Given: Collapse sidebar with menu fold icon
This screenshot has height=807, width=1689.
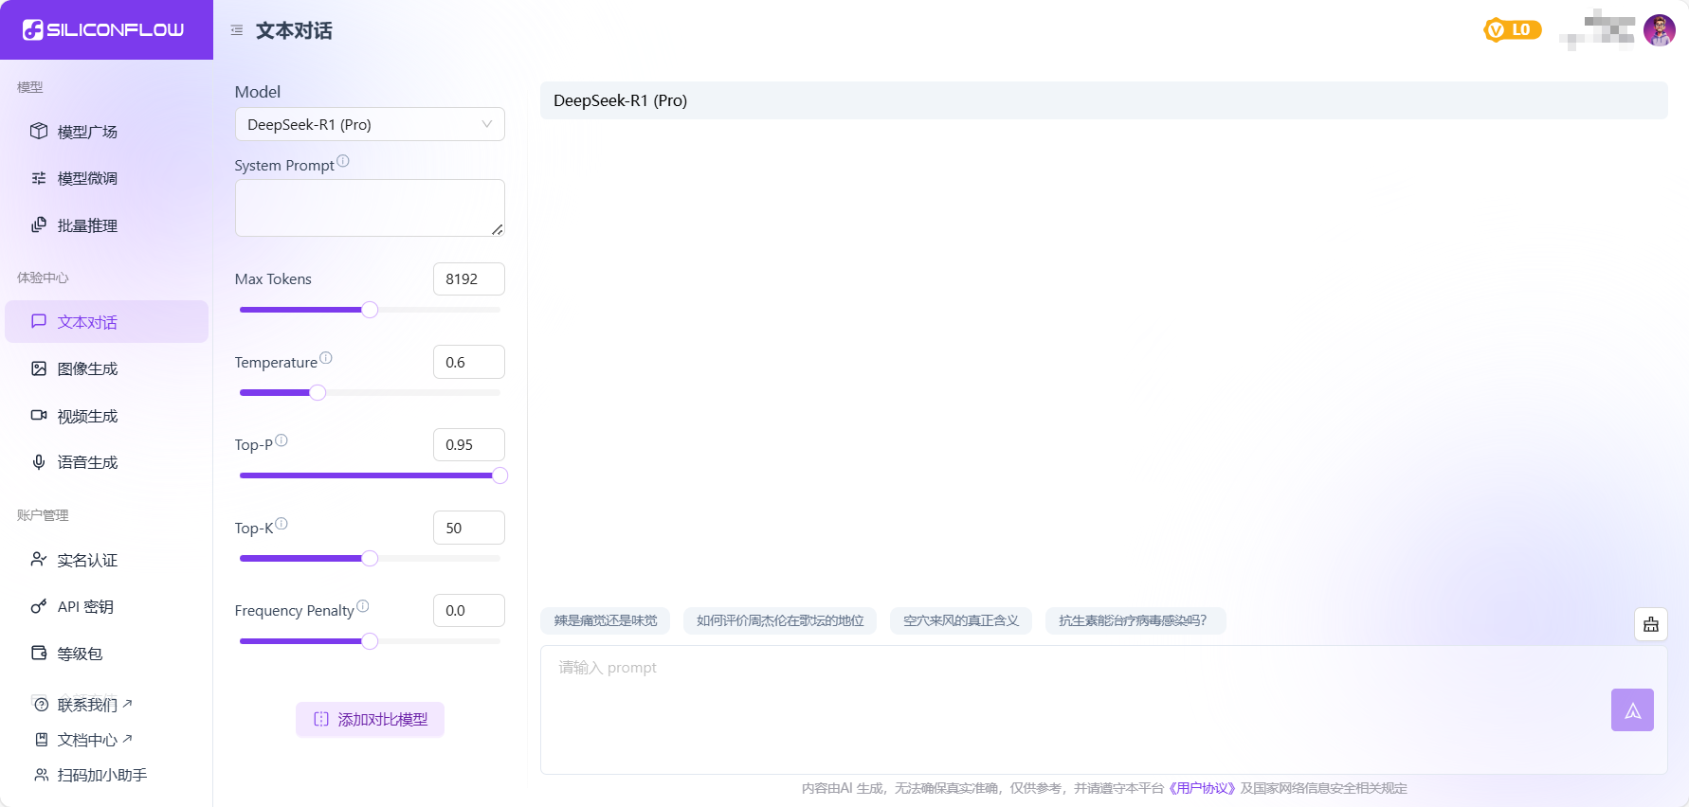Looking at the screenshot, I should pos(237,30).
